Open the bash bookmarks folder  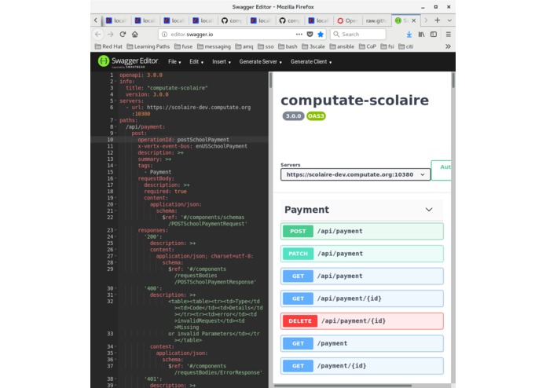288,46
